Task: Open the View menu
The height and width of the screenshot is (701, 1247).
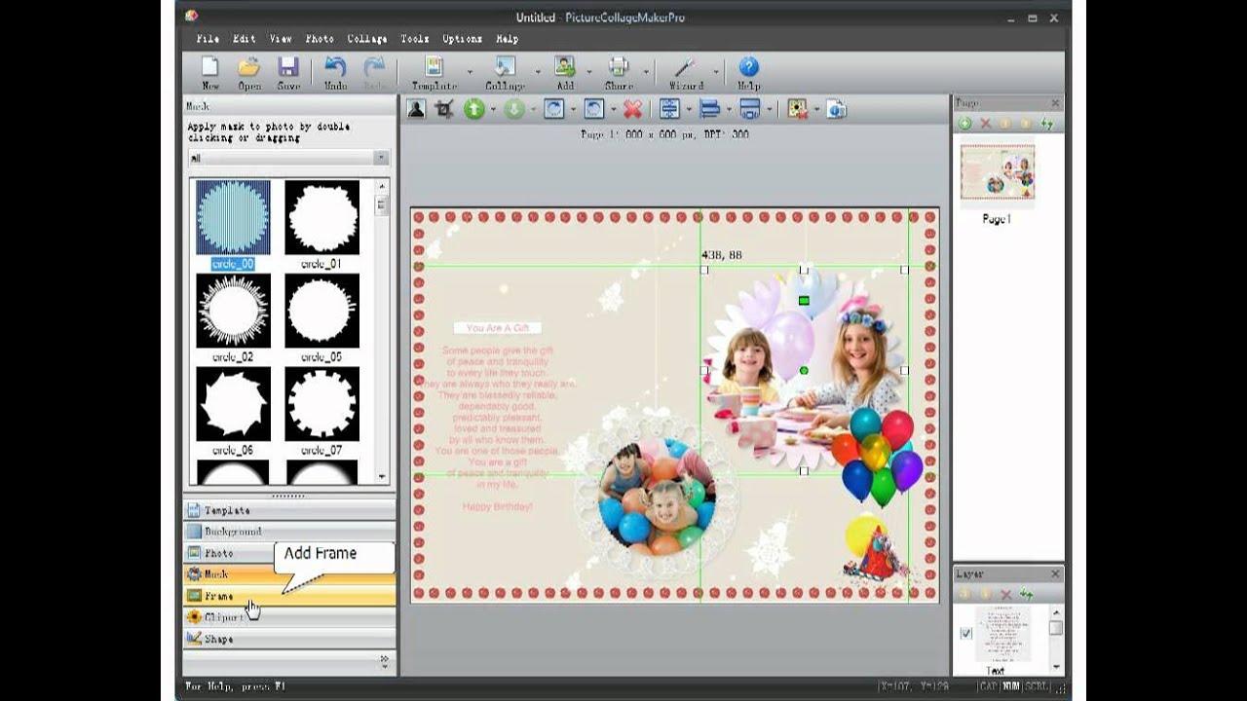Action: pos(281,39)
